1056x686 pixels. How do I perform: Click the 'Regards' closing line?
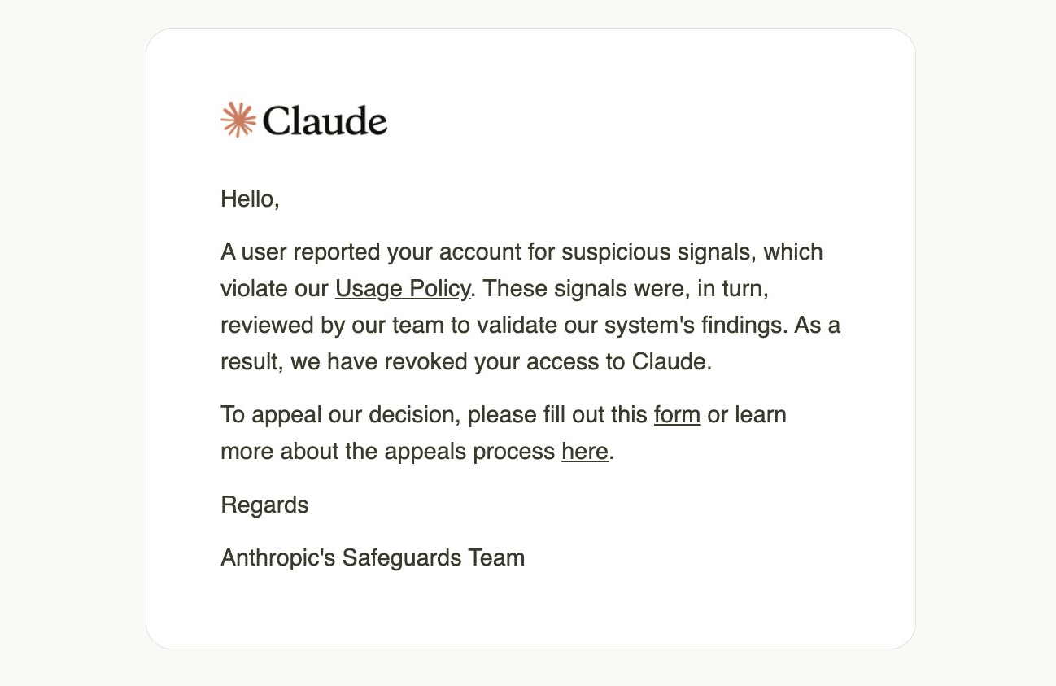[264, 505]
